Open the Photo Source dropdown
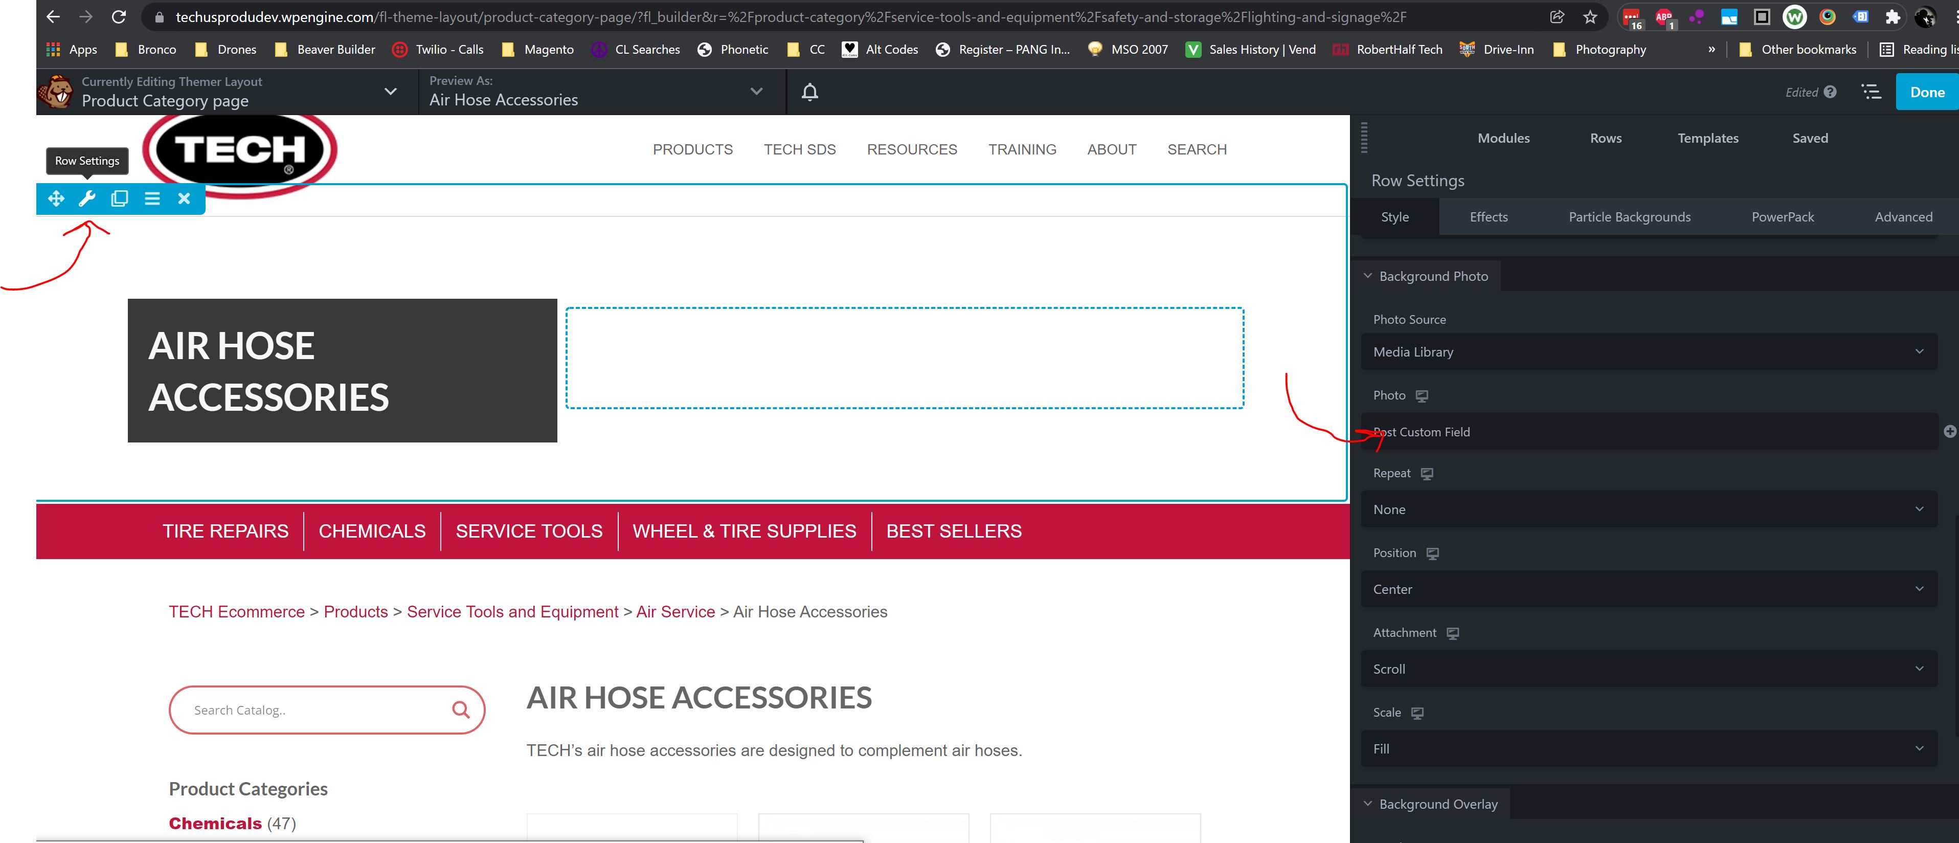Image resolution: width=1959 pixels, height=843 pixels. (x=1649, y=351)
